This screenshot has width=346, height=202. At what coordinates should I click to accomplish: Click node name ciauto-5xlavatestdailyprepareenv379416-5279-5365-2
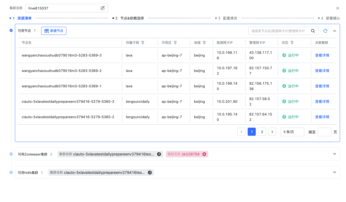tap(68, 117)
